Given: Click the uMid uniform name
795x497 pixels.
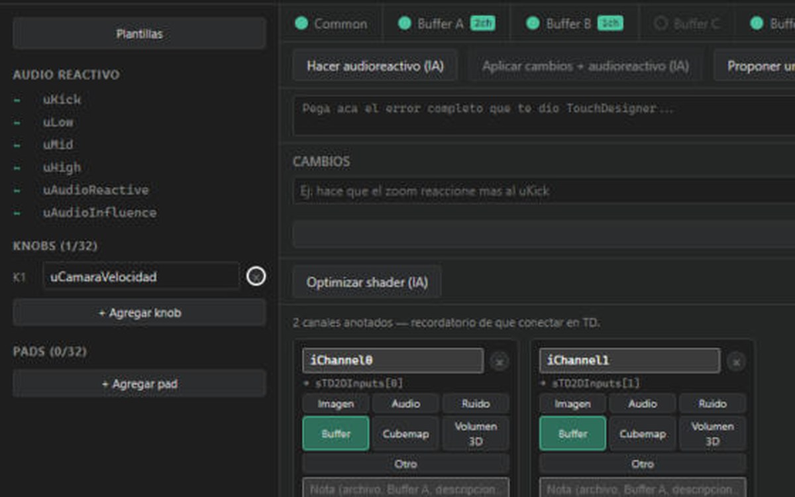Looking at the screenshot, I should tap(58, 144).
